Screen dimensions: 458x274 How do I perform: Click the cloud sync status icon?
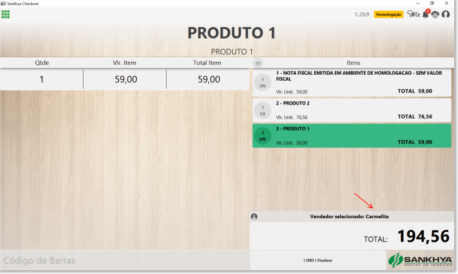435,14
